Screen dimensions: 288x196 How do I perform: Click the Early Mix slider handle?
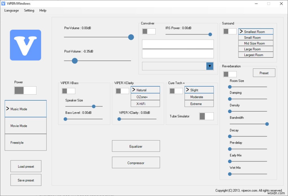pyautogui.click(x=229, y=162)
